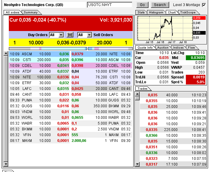Select the Chart tab
The image size is (216, 172).
172,12
